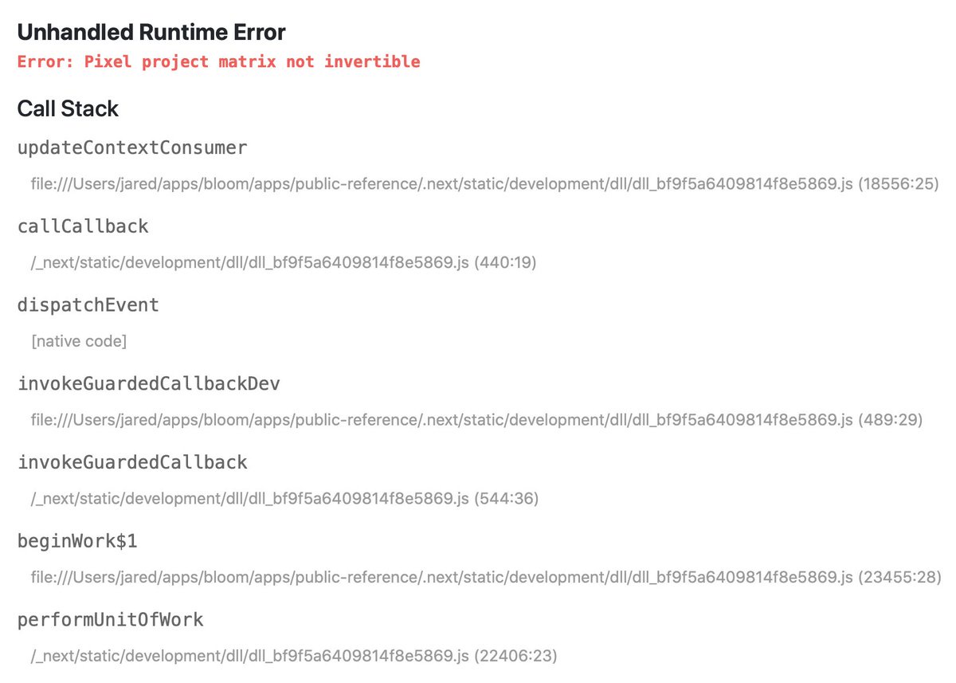Viewport: 956px width, 683px height.
Task: Open the file link under beginWork$1
Action: tap(442, 577)
